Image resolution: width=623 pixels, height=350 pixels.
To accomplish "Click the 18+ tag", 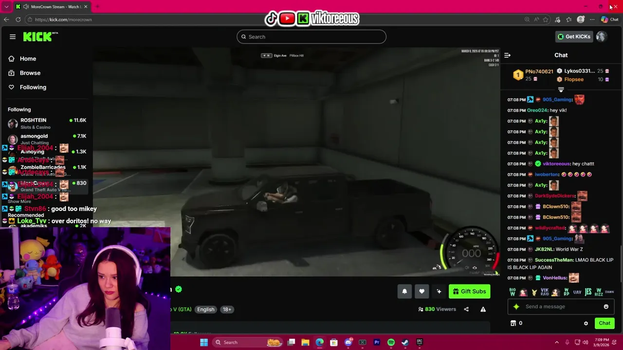I will coord(227,309).
